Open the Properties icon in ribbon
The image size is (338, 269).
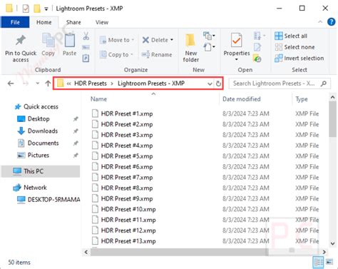coord(236,40)
